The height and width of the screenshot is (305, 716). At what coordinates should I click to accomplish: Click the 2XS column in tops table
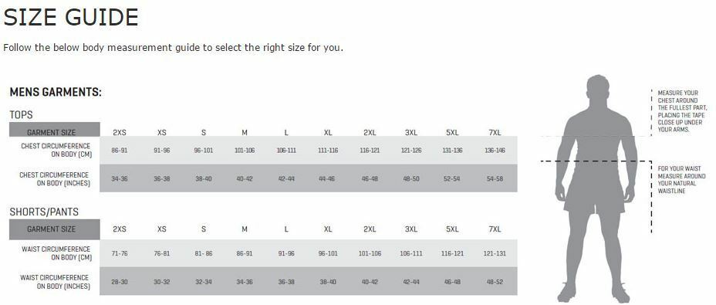coord(120,133)
